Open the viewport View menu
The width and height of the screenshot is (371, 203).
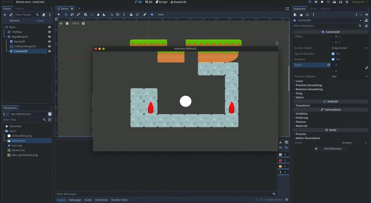coord(161,14)
